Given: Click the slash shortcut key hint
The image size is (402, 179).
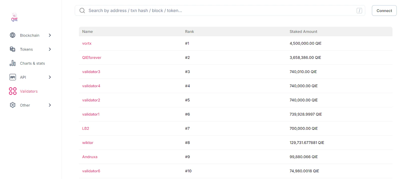Looking at the screenshot, I should click(359, 11).
